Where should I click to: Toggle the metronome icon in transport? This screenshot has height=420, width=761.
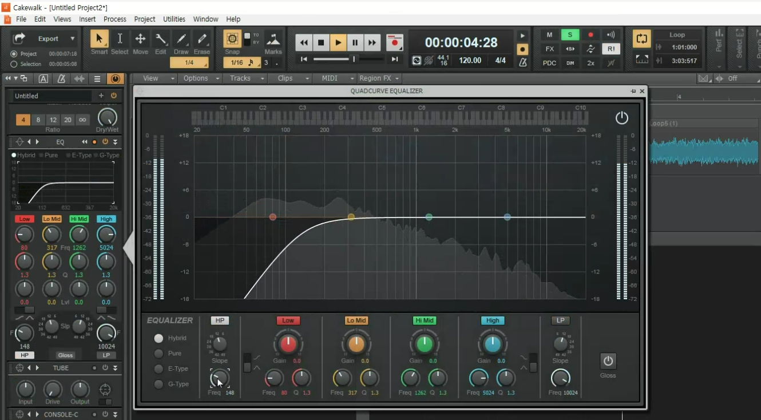coord(522,62)
